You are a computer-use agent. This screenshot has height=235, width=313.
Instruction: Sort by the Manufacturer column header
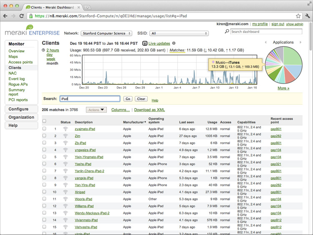134,122
